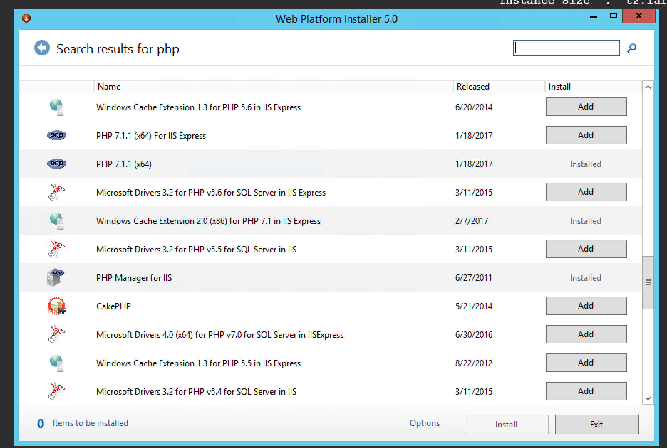Click the Install button at bottom
The width and height of the screenshot is (667, 448).
click(506, 425)
